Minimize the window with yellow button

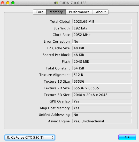8,3
